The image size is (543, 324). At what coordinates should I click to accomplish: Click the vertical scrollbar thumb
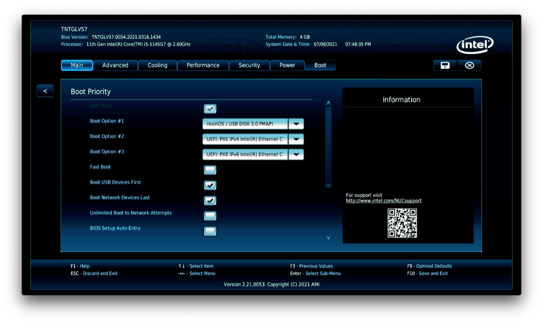tap(328, 146)
